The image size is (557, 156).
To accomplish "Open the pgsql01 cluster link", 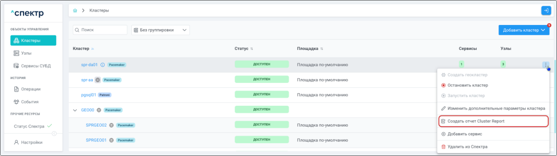I will (x=88, y=95).
